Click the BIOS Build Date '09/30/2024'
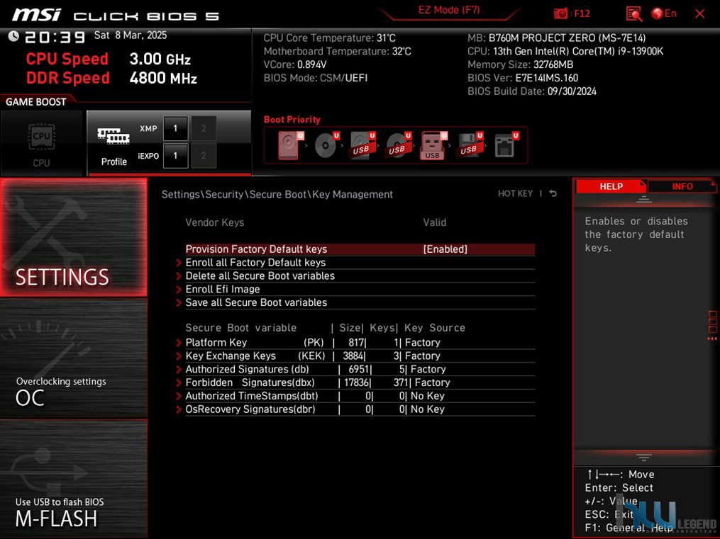720x539 pixels. pyautogui.click(x=572, y=91)
